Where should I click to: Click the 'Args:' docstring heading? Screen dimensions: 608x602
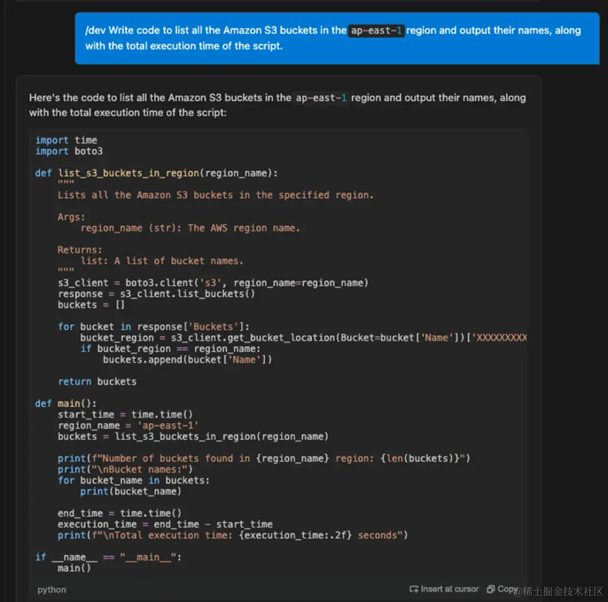pos(71,217)
